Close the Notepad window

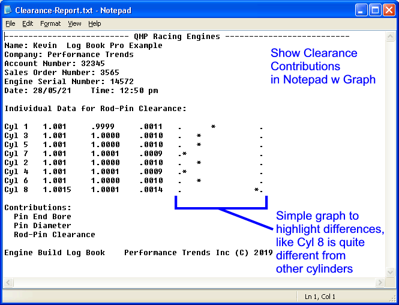tap(389, 10)
